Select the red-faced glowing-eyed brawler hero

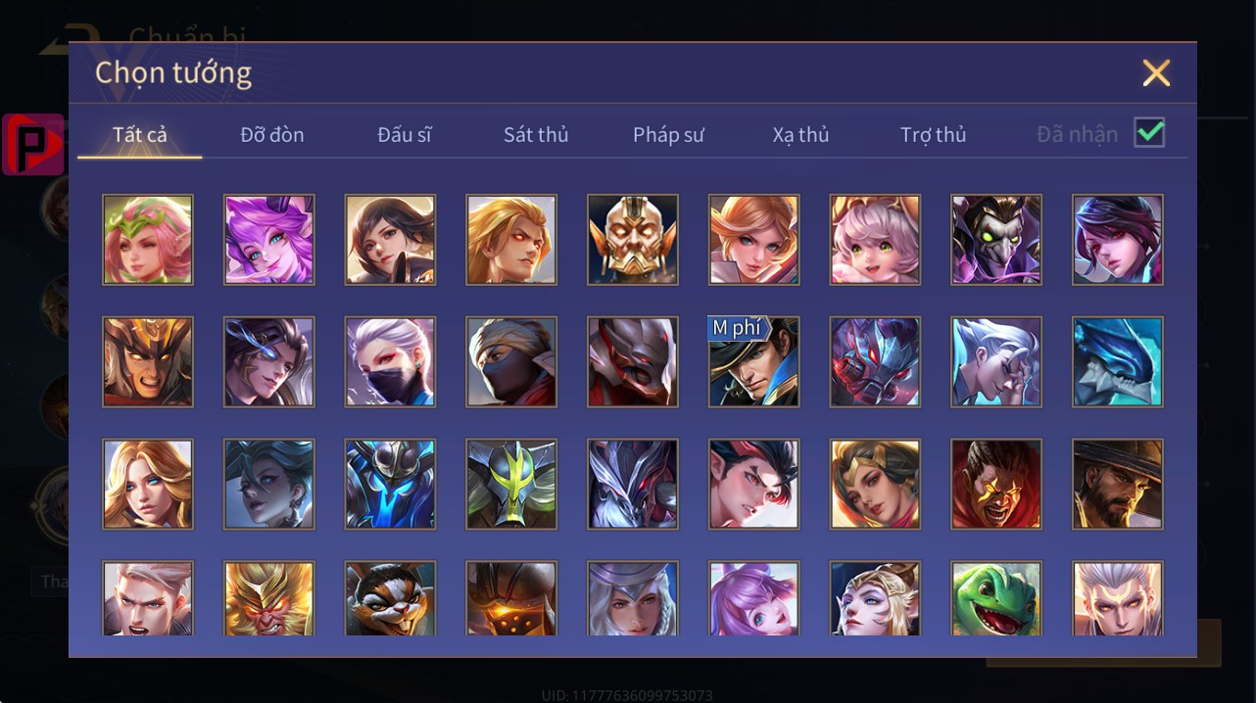click(x=996, y=484)
